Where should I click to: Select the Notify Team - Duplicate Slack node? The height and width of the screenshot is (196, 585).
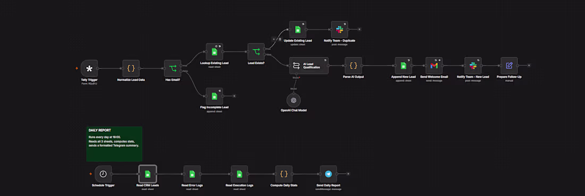pos(339,29)
